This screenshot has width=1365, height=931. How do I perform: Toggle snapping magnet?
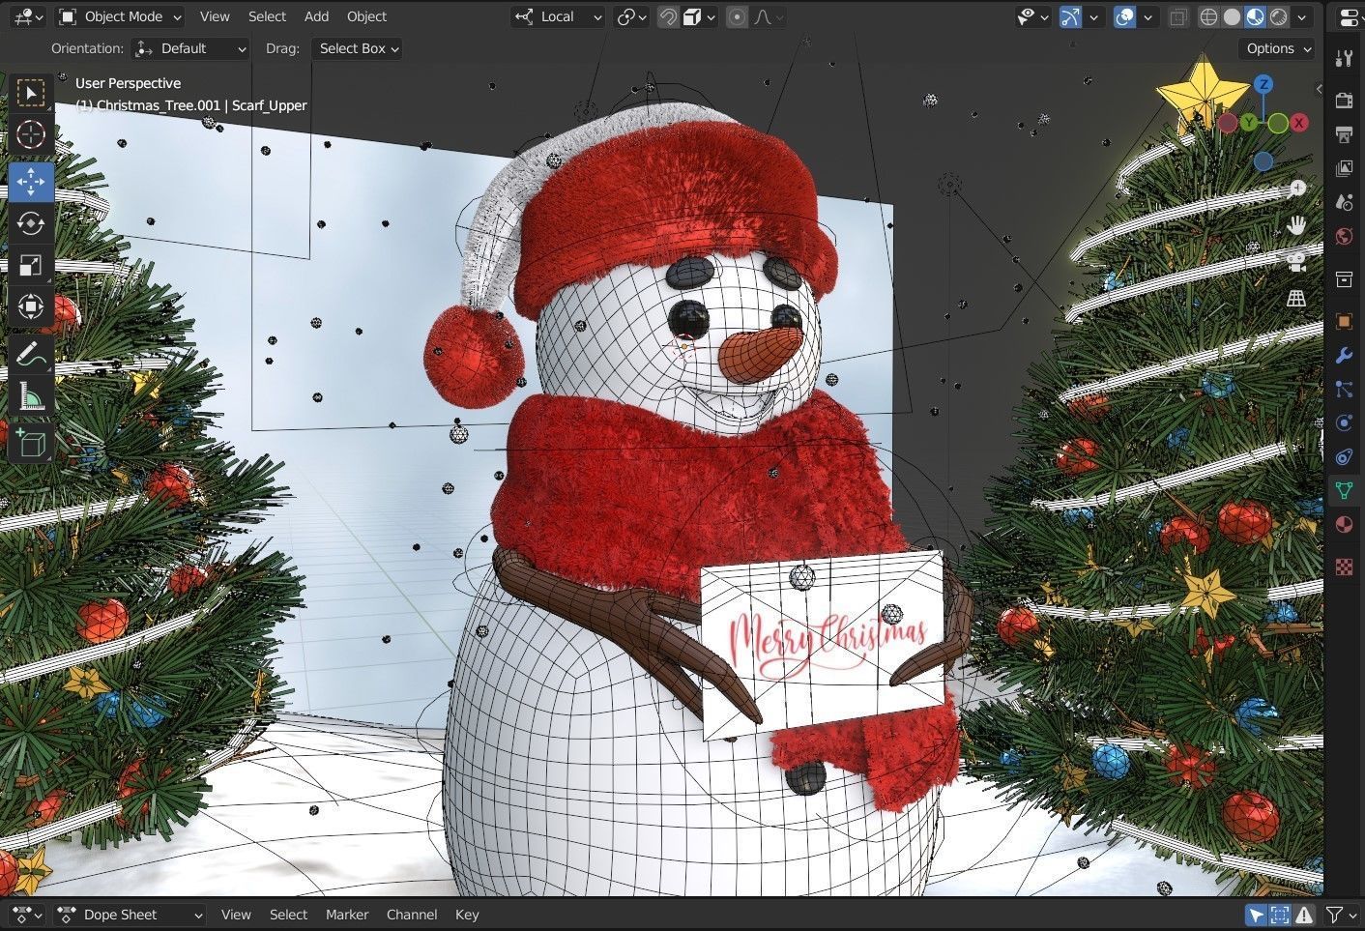668,16
